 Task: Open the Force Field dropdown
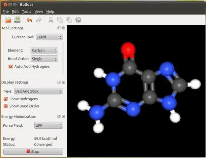48,126
